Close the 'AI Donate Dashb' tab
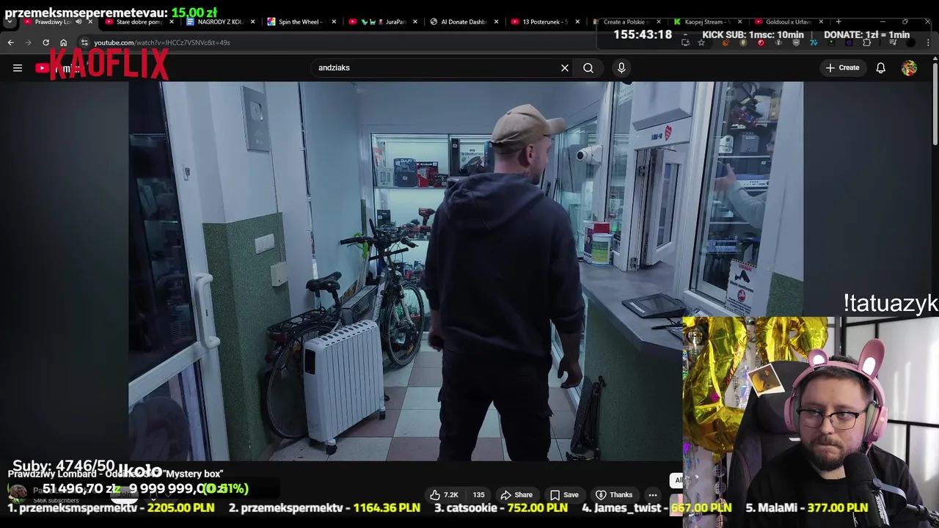The width and height of the screenshot is (939, 528). [x=497, y=22]
